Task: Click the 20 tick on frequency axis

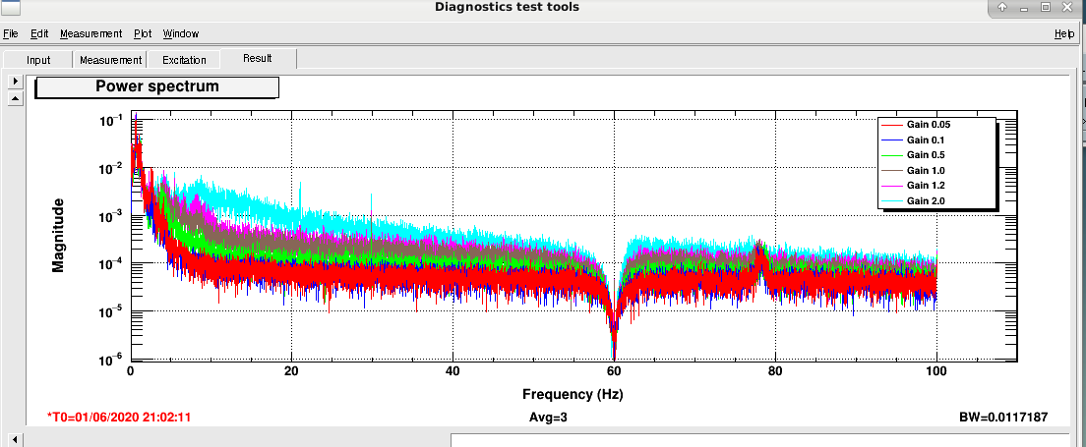Action: pyautogui.click(x=291, y=371)
